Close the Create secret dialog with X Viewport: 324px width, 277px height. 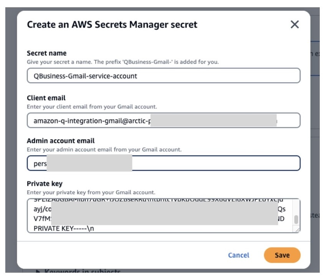[294, 25]
